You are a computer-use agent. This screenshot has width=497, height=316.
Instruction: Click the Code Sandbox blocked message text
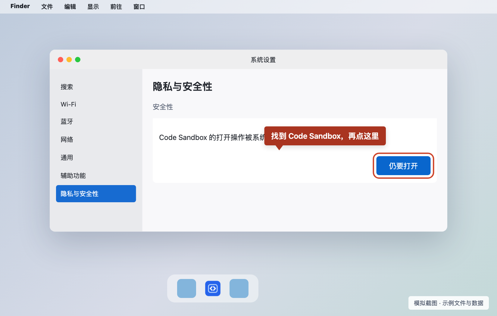click(x=211, y=138)
